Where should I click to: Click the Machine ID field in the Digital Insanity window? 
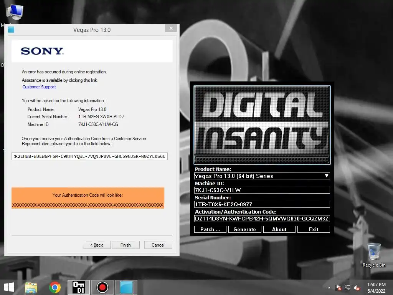coord(262,190)
